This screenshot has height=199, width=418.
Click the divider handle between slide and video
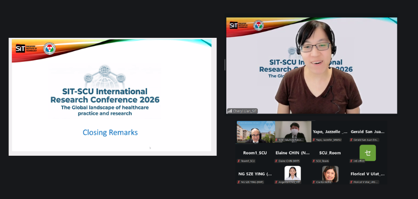(225, 64)
